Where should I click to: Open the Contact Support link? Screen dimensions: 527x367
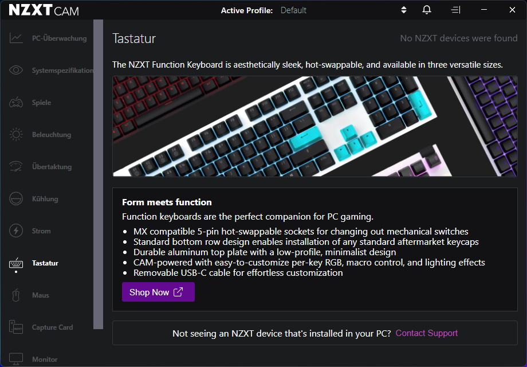pyautogui.click(x=426, y=333)
